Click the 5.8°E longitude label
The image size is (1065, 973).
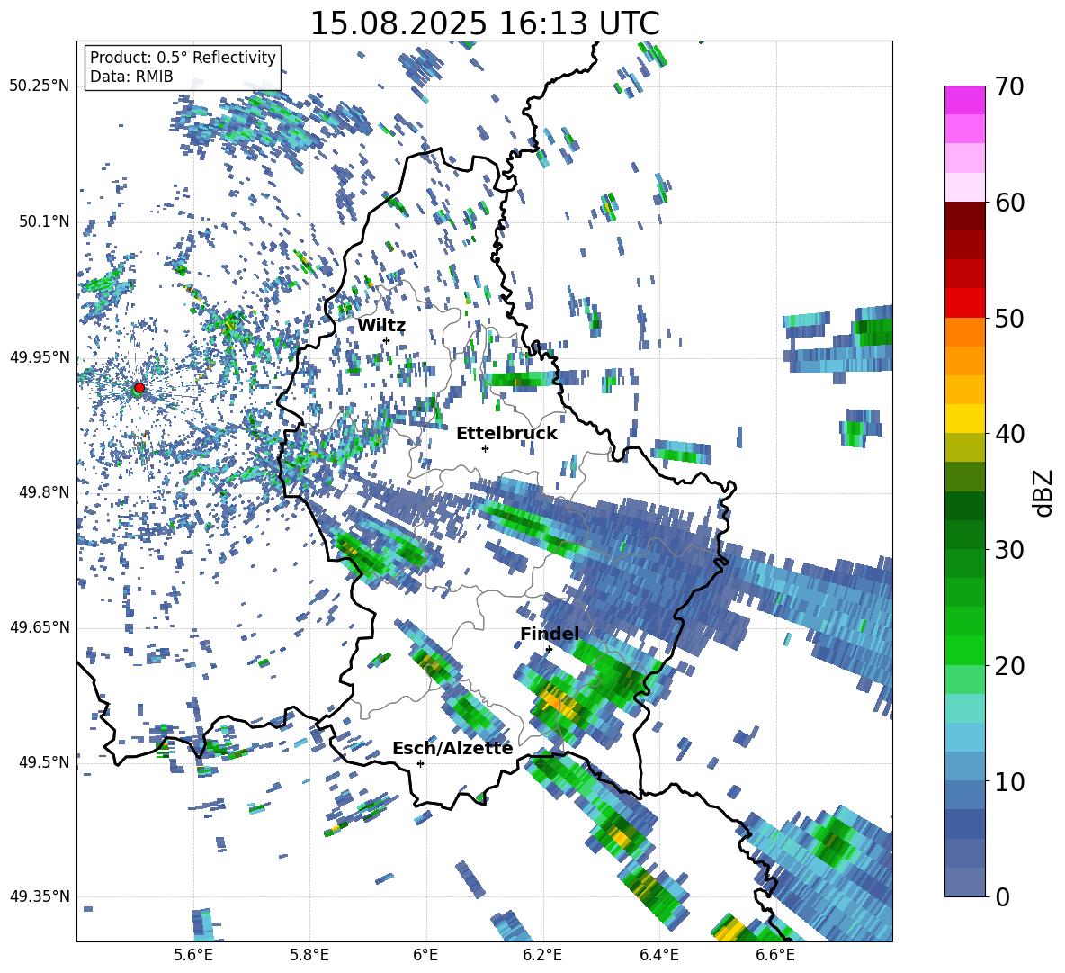[310, 955]
